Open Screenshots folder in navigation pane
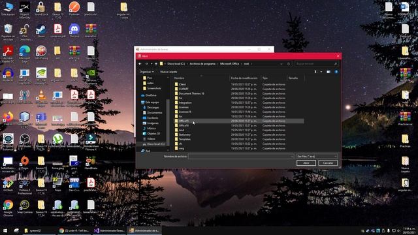This screenshot has height=235, width=418. [154, 89]
